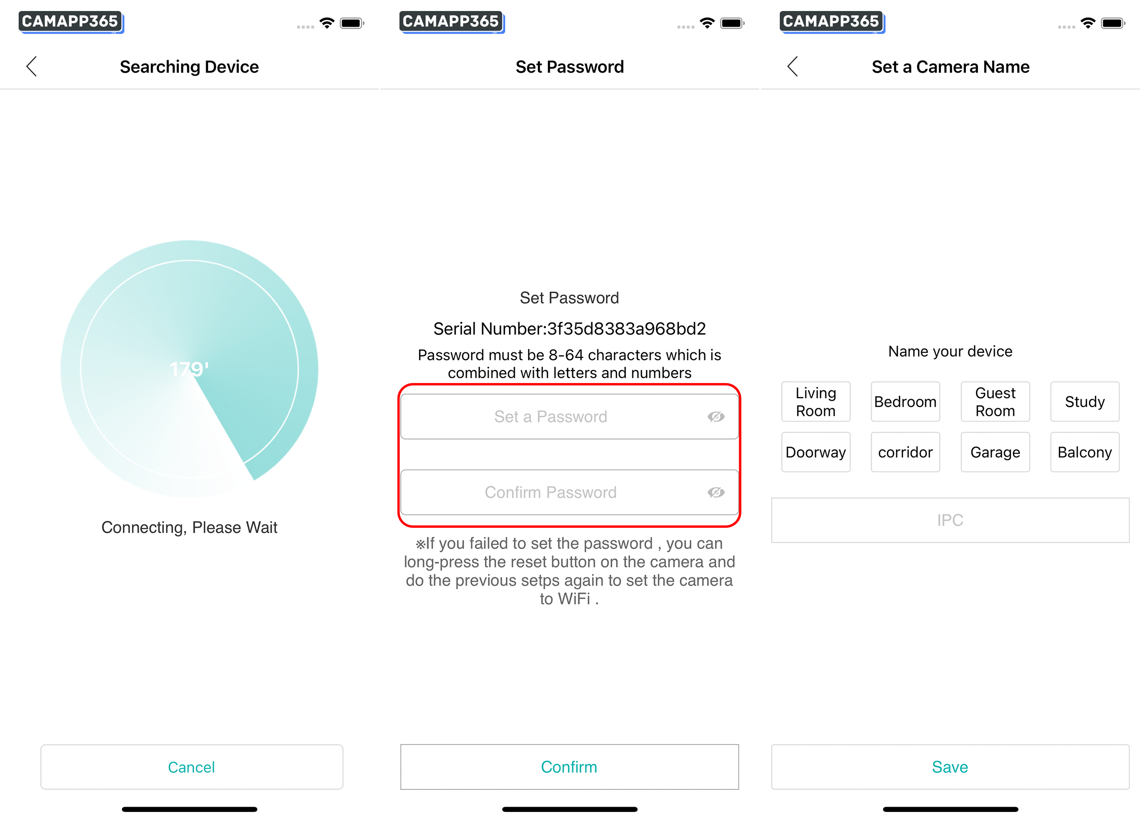Screen dimensions: 1140x820
Task: Click the circular connecting countdown progress indicator
Action: (189, 369)
